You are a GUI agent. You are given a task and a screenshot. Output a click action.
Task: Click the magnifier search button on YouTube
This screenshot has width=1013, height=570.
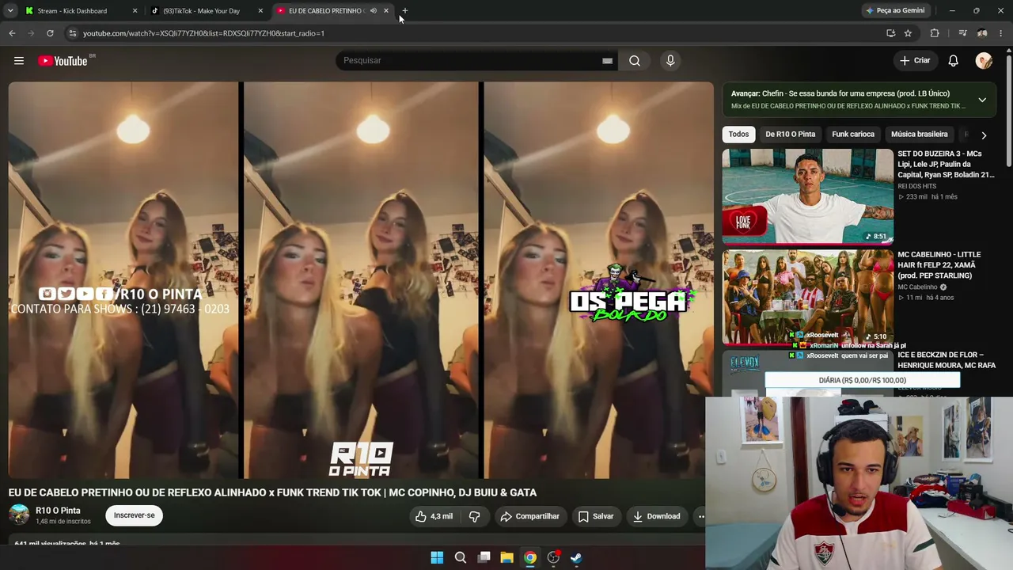tap(635, 61)
